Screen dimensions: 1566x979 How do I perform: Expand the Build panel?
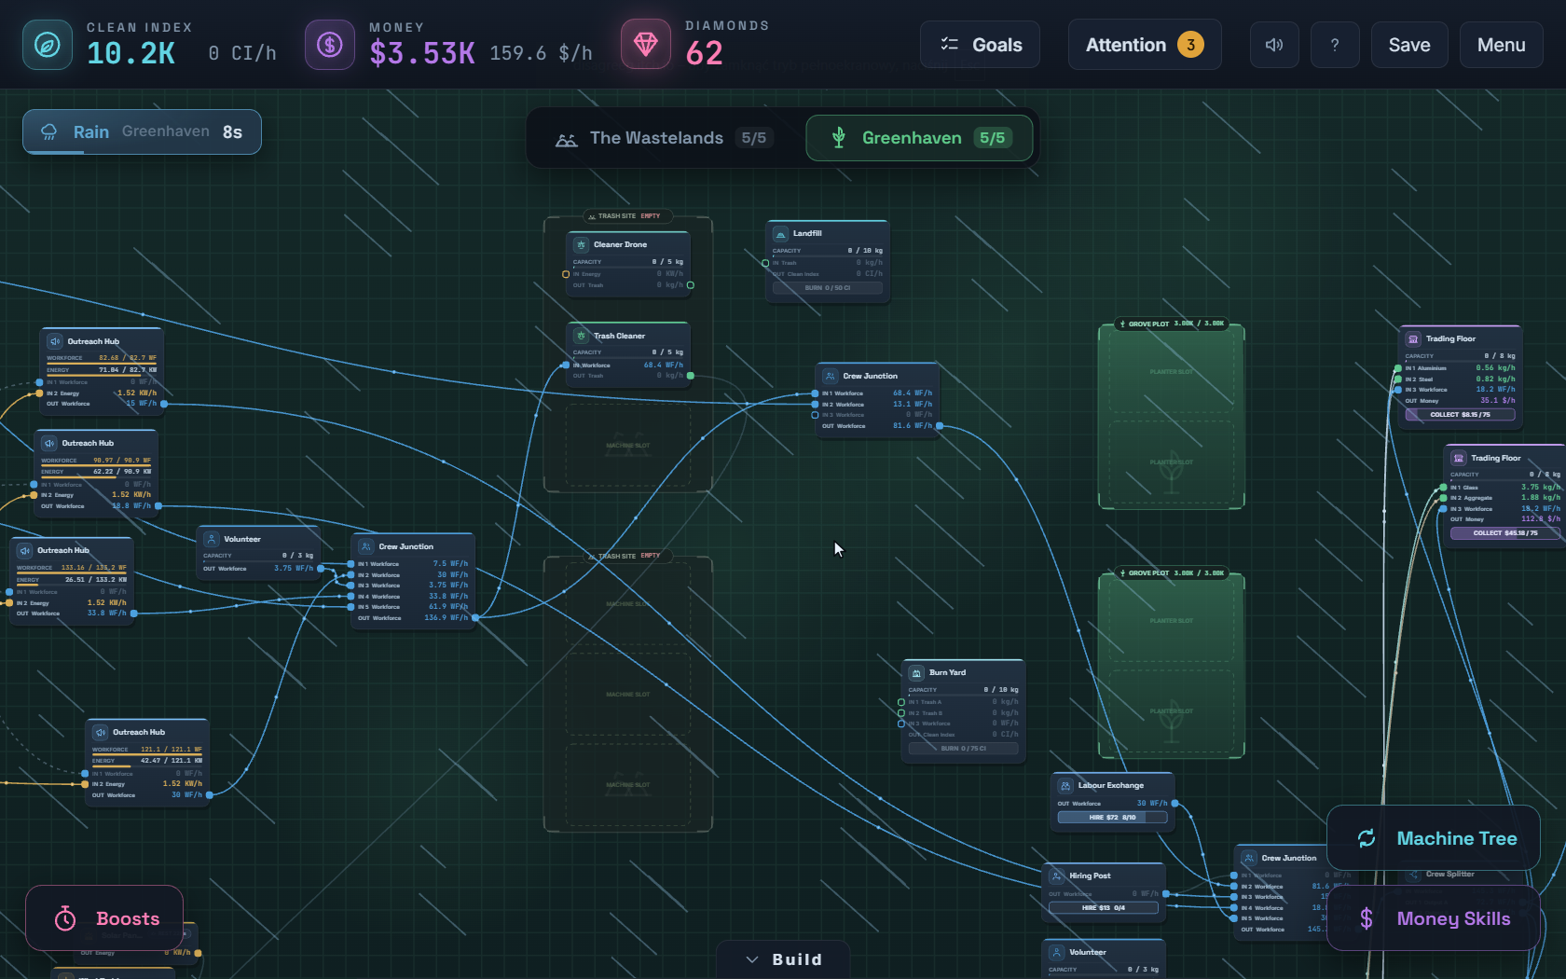coord(783,959)
